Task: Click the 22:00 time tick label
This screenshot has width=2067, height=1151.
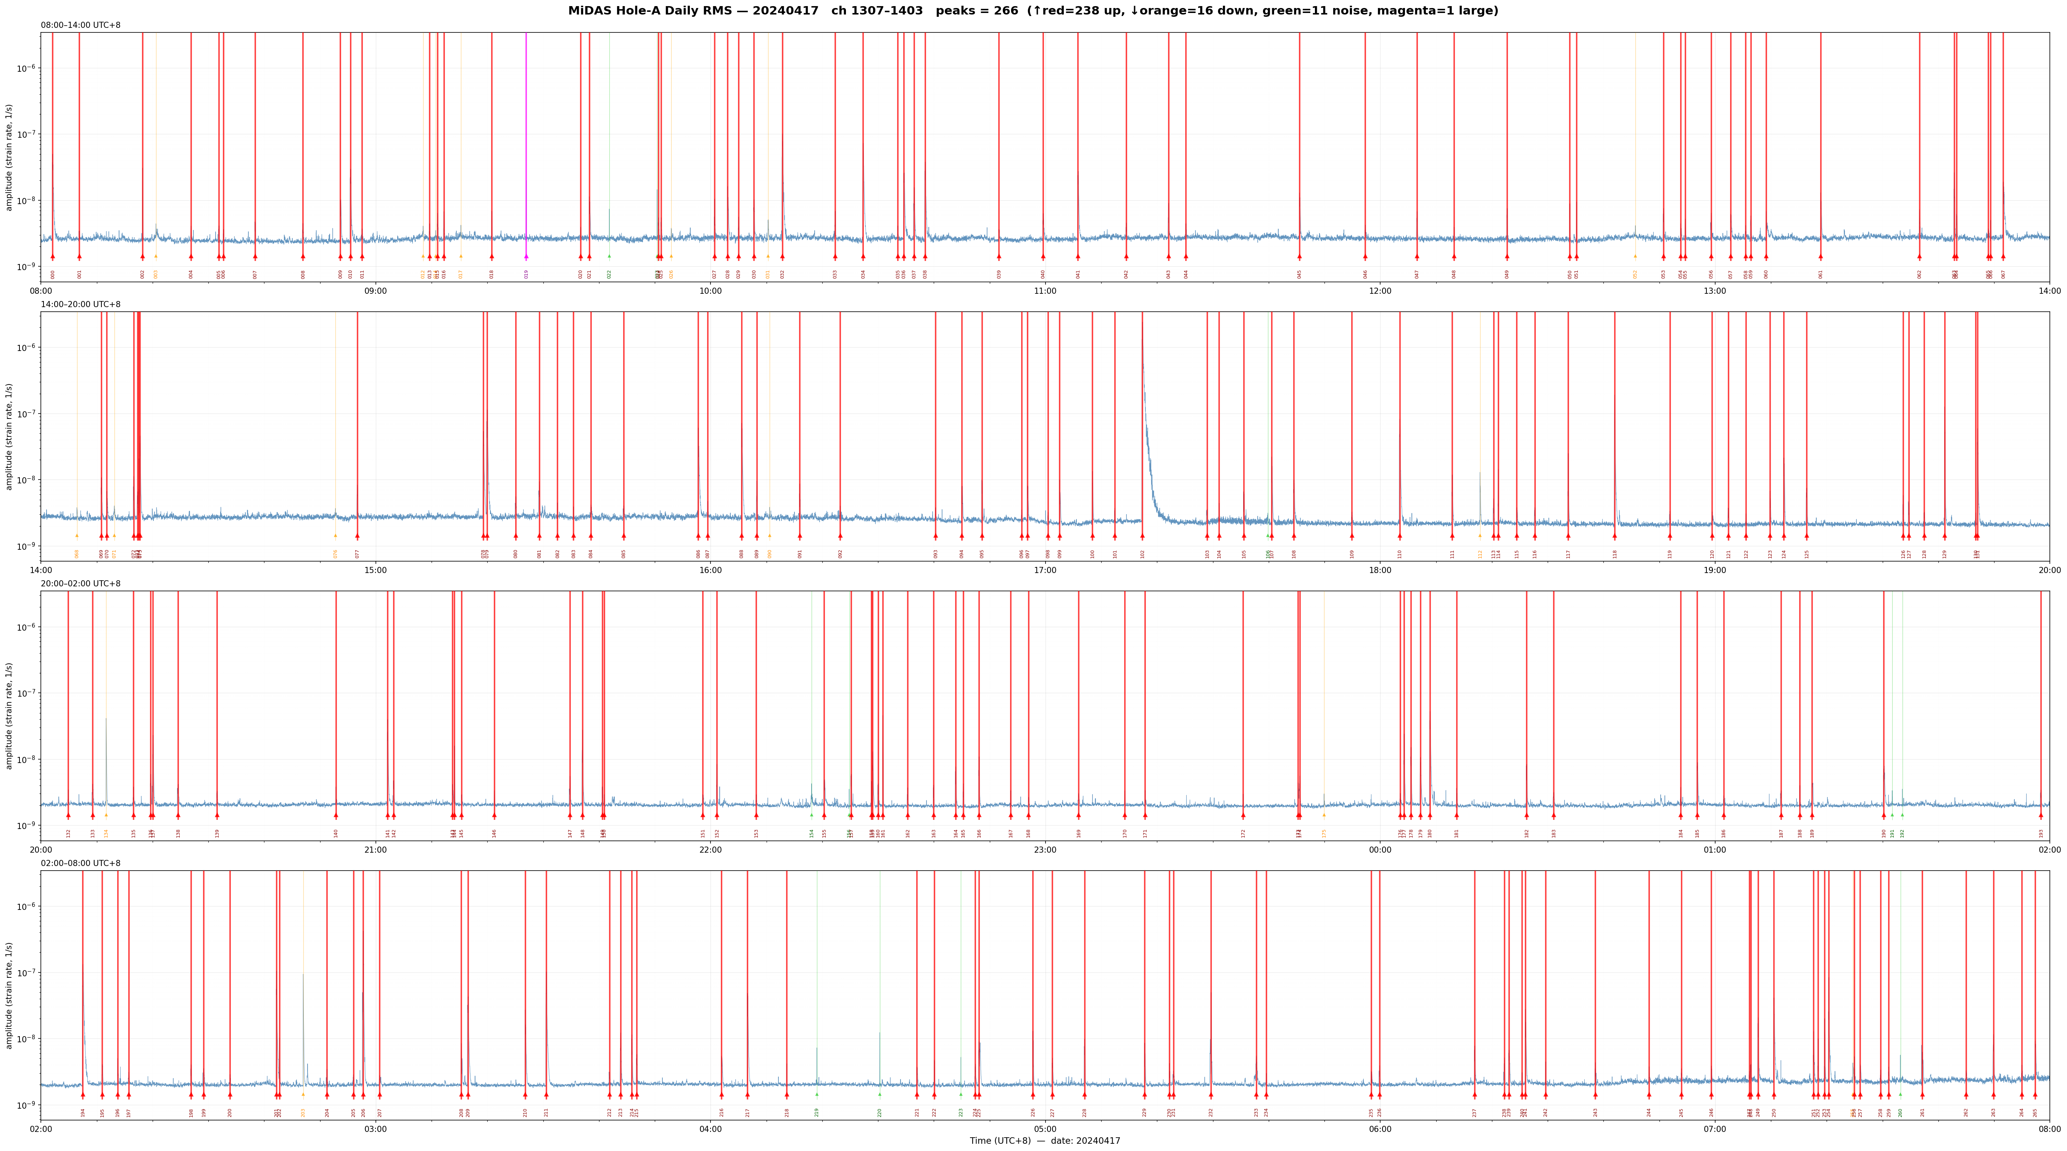Action: point(710,849)
